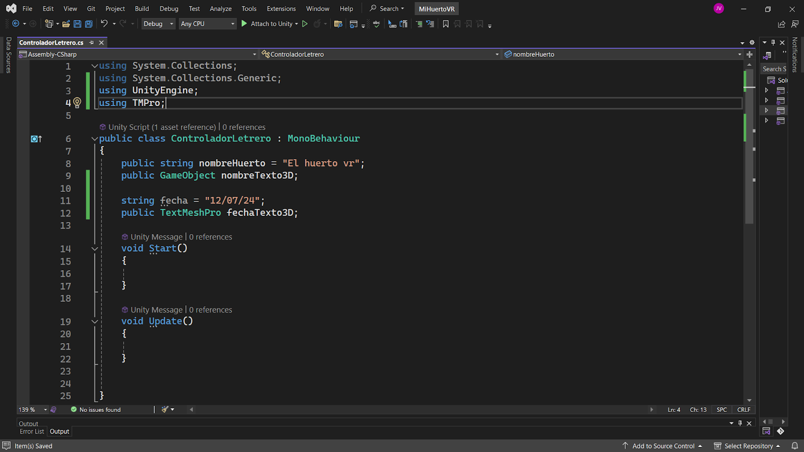
Task: Click the bookmark toggle icon in toolbar
Action: point(445,24)
